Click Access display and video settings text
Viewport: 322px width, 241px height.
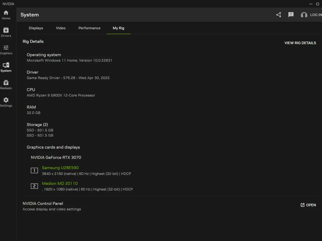pos(52,209)
